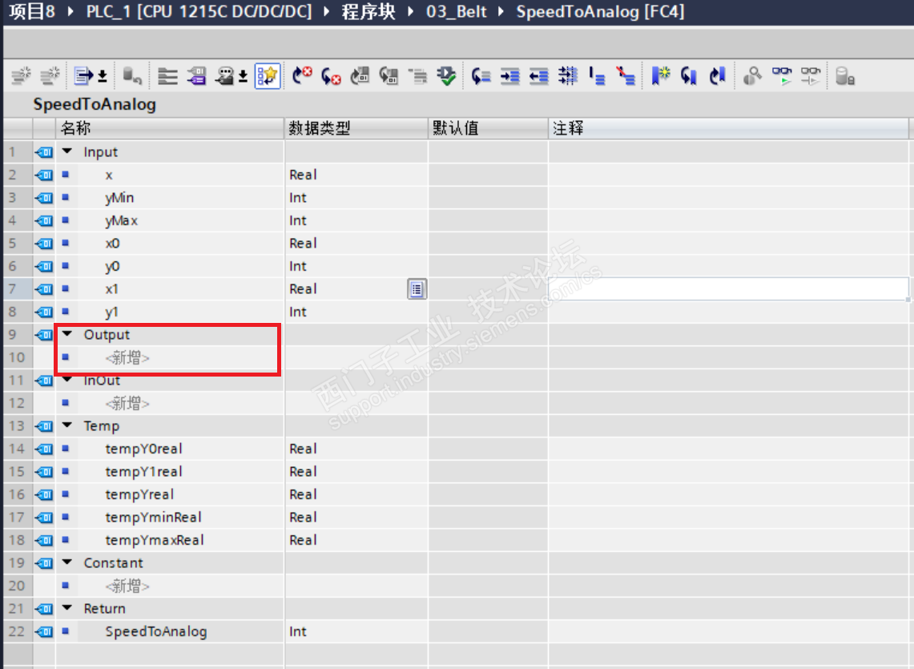Click the blue curved arrow lines icon
The width and height of the screenshot is (914, 669).
(x=481, y=76)
